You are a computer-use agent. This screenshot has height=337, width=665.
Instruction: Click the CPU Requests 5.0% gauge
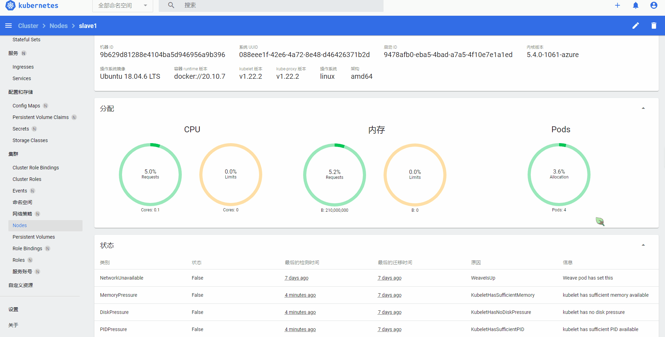point(150,174)
